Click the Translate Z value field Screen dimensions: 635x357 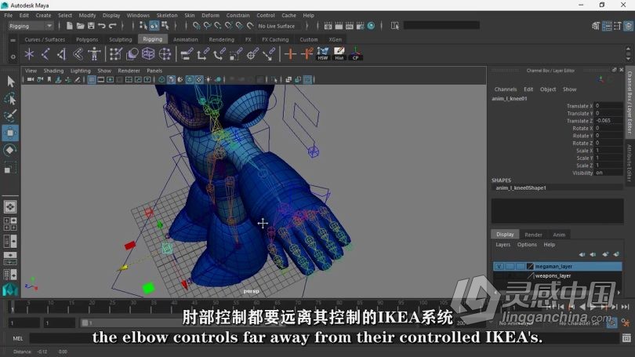[x=608, y=121]
